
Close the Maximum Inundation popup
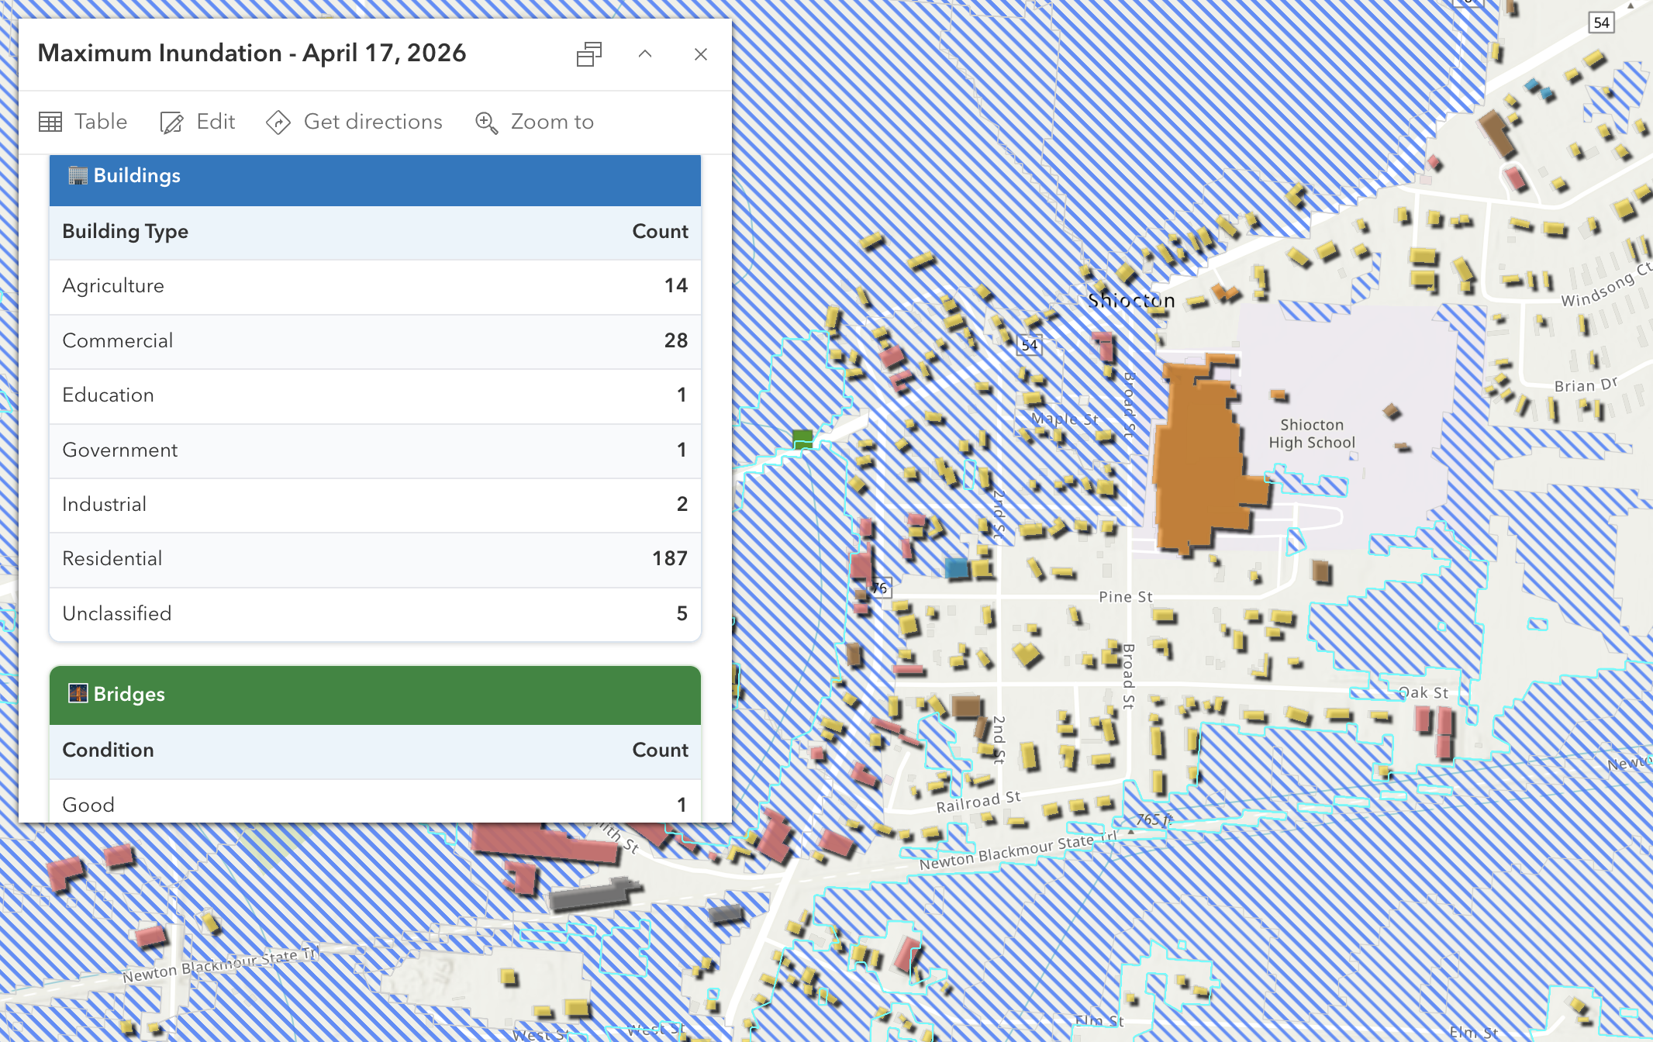tap(701, 54)
